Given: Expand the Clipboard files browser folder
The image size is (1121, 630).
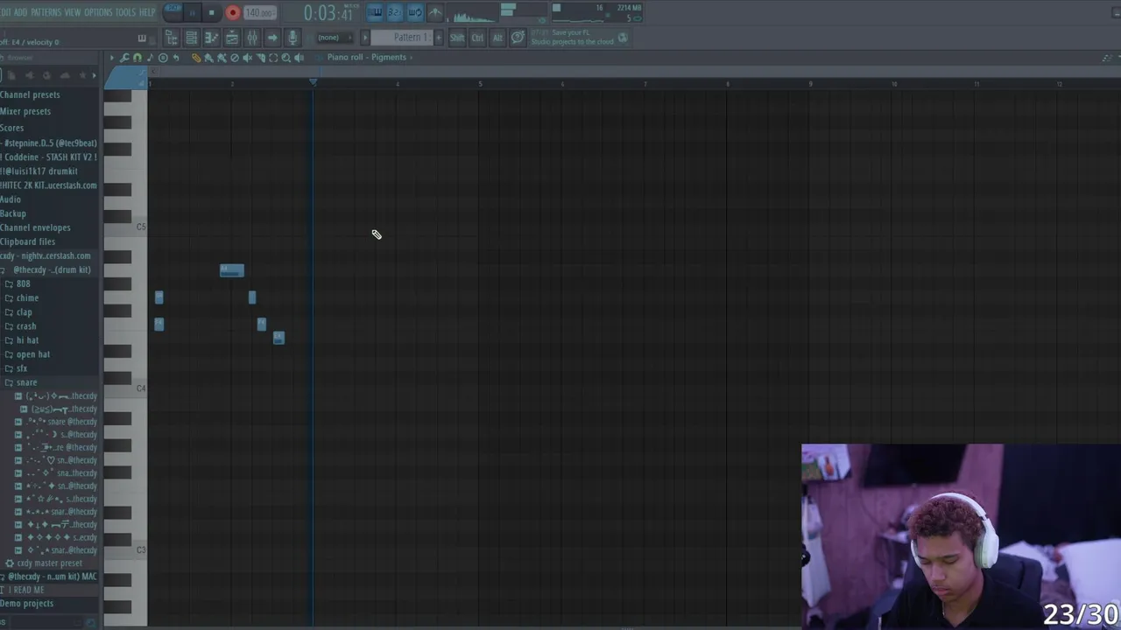Looking at the screenshot, I should point(27,241).
